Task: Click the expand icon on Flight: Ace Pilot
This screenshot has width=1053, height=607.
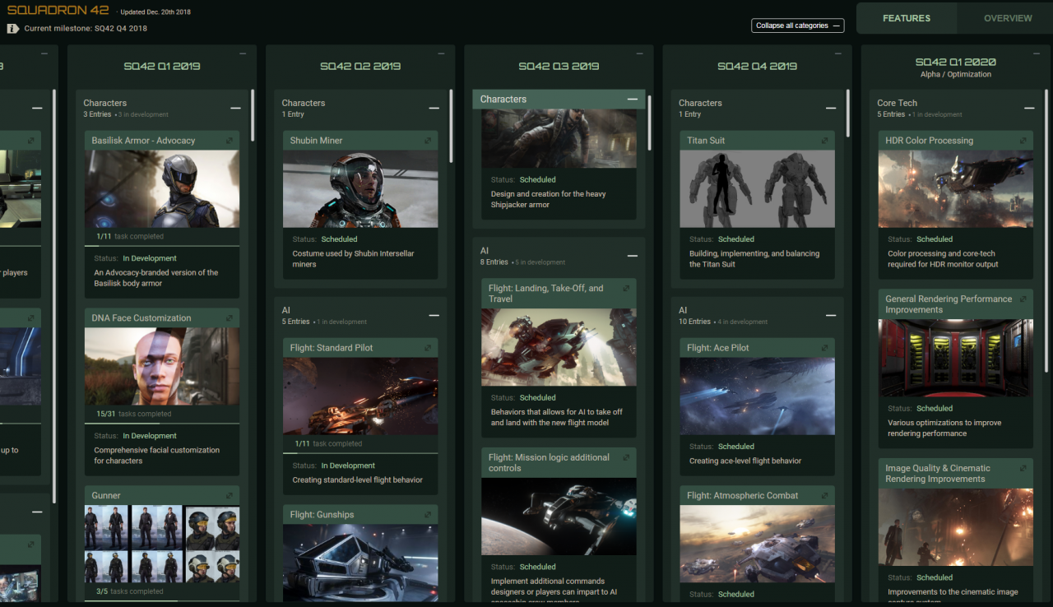Action: point(824,348)
